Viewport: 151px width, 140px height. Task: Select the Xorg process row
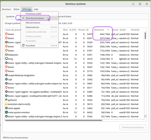click(x=75, y=59)
